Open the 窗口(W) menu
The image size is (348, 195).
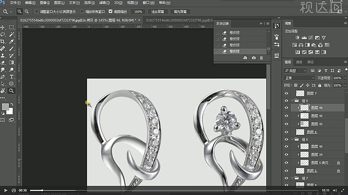(148, 3)
